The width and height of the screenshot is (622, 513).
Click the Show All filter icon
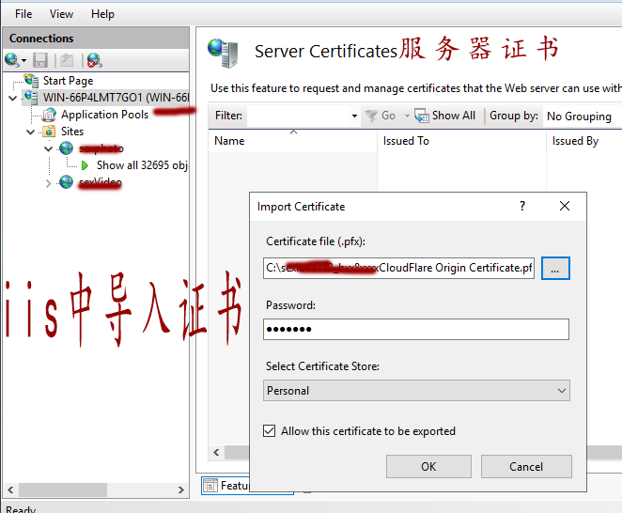pos(422,116)
